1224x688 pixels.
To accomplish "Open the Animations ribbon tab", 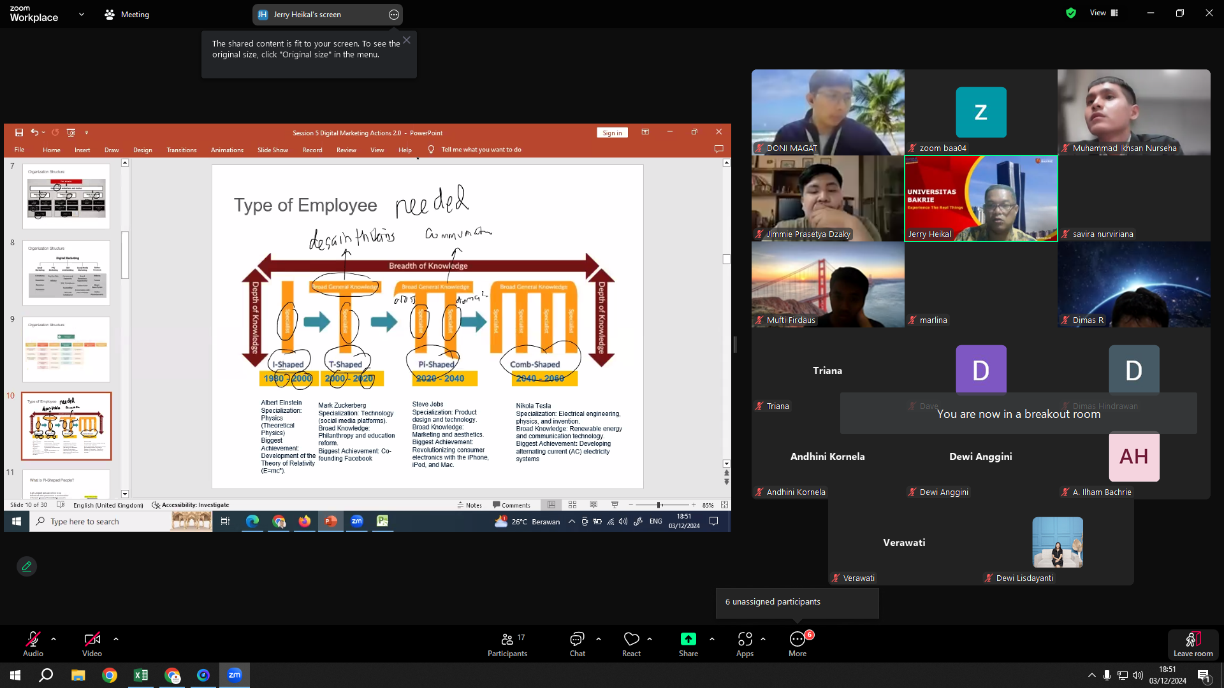I will (x=227, y=150).
